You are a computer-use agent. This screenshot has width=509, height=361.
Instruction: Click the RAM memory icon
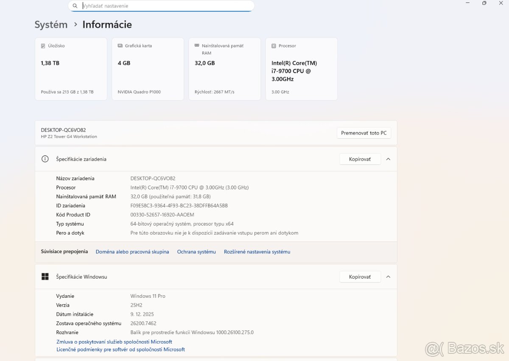[196, 45]
